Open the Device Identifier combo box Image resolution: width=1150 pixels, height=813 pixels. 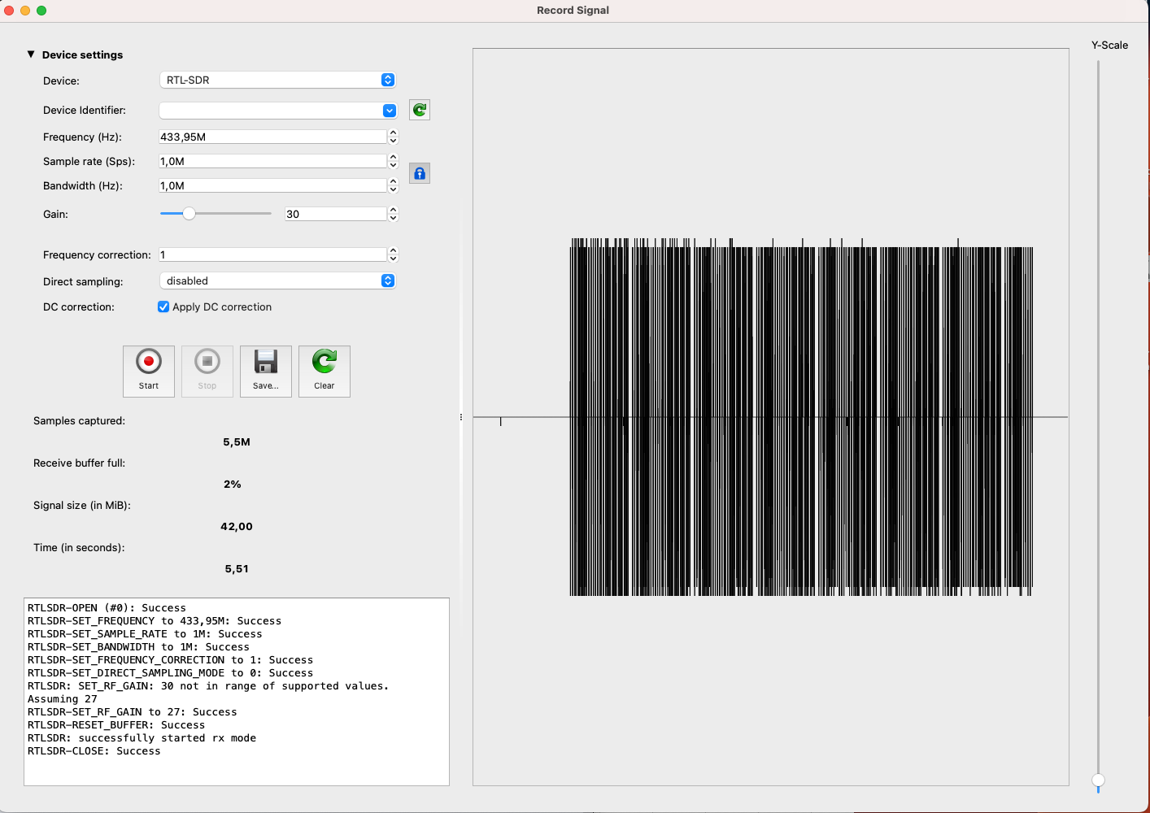click(x=277, y=111)
